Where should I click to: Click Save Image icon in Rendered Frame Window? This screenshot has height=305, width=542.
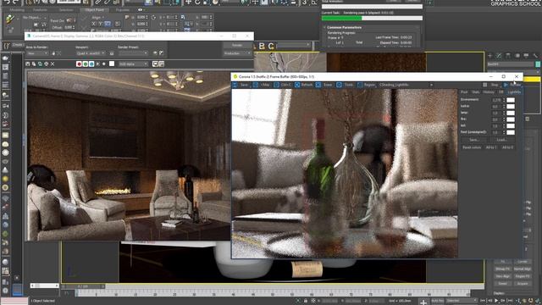28,64
